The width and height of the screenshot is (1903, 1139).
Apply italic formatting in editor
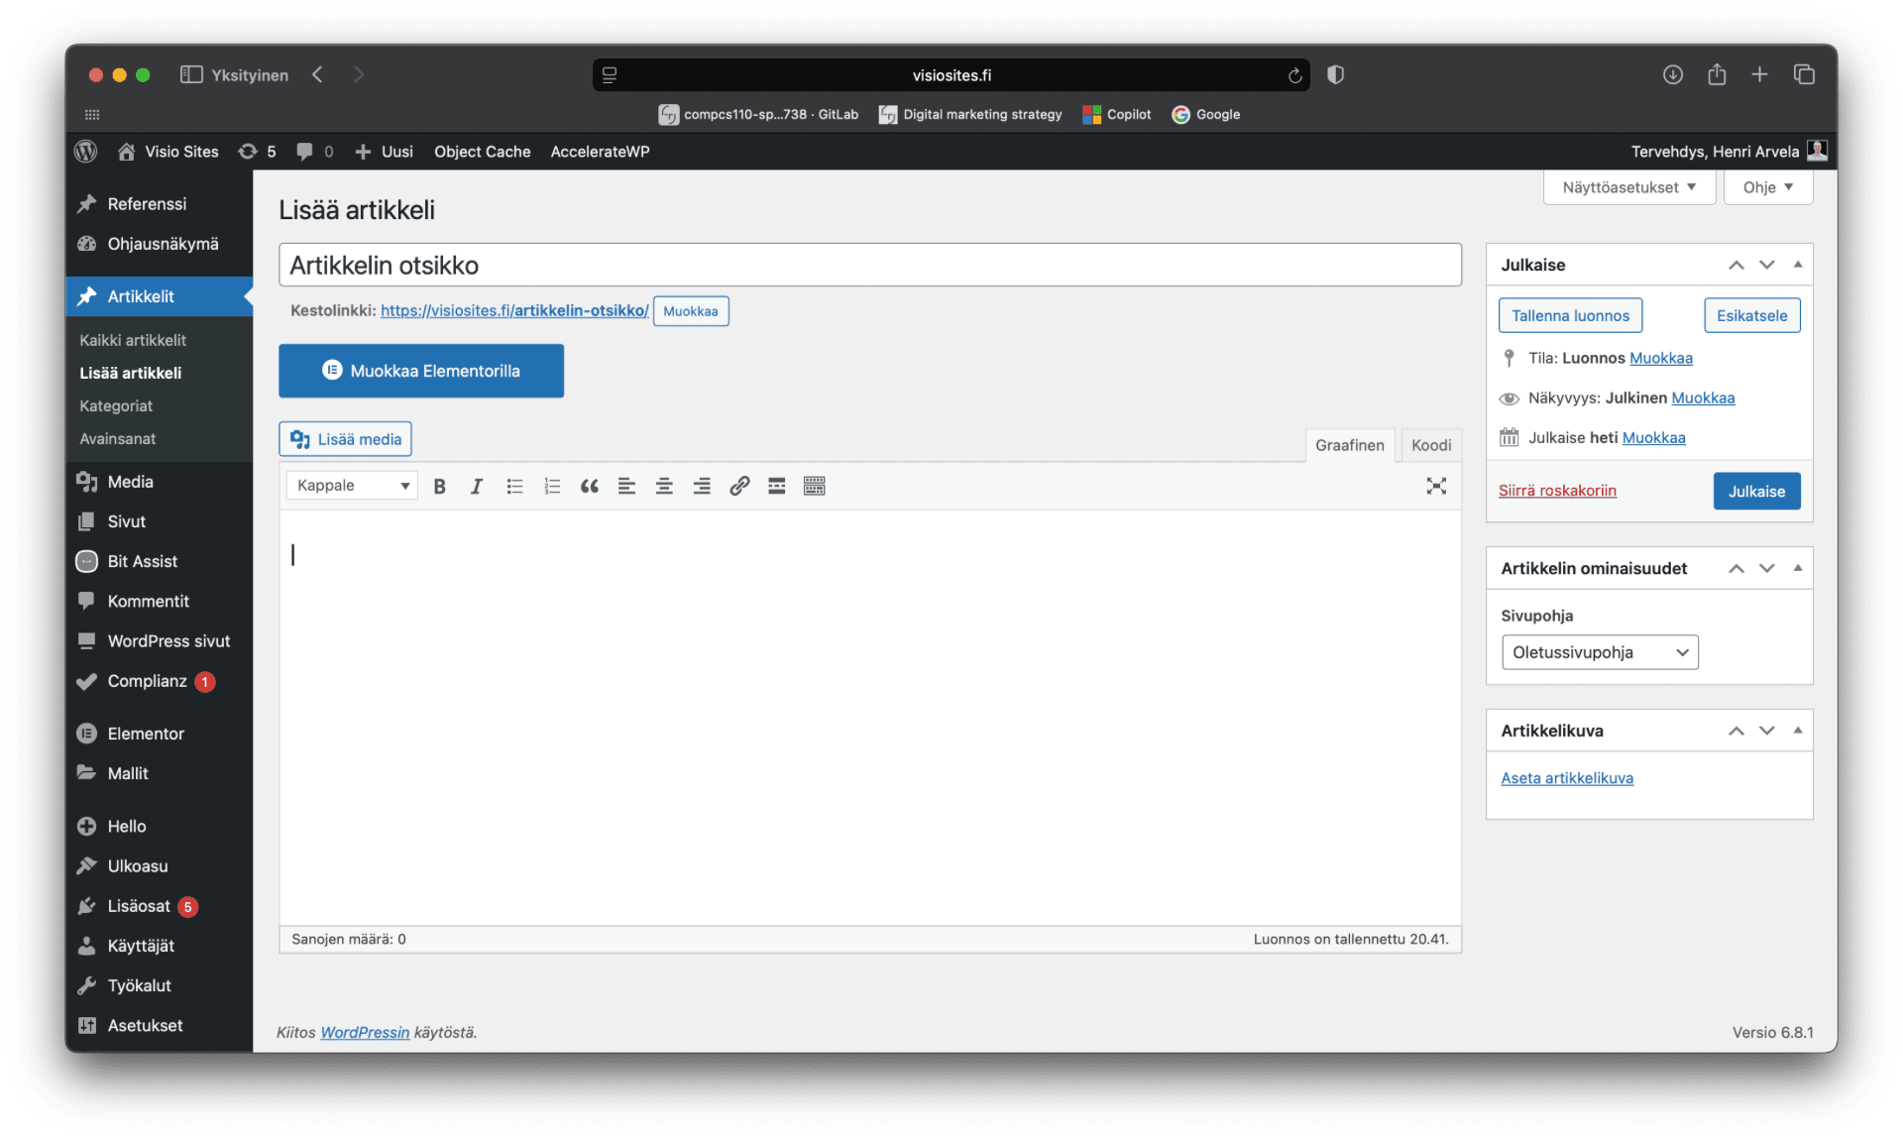477,486
